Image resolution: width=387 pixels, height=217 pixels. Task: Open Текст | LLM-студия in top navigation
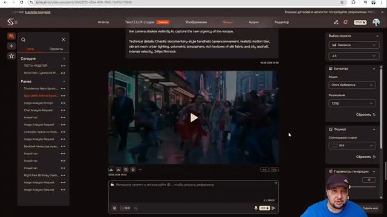coord(140,22)
